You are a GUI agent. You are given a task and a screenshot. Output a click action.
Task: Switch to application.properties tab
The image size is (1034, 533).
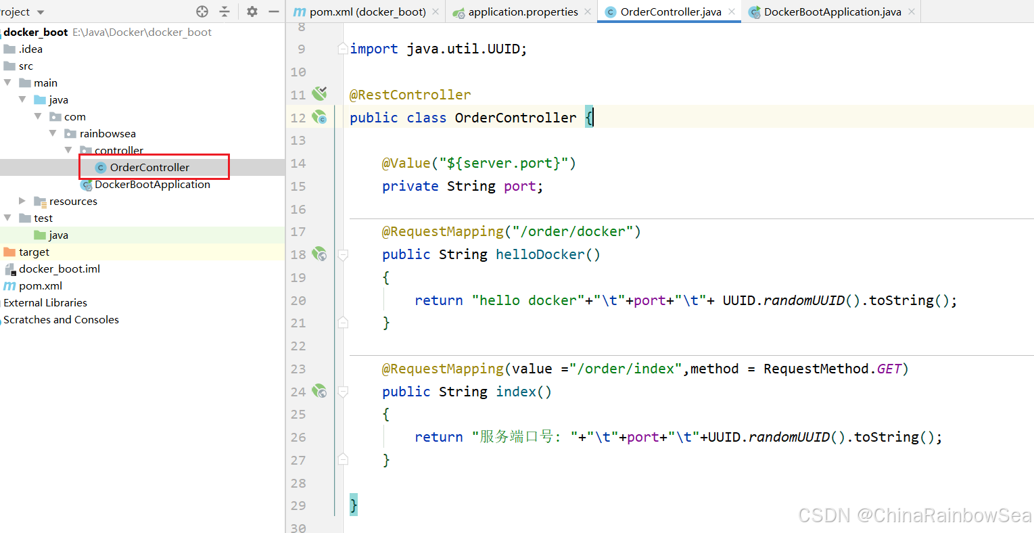(523, 11)
